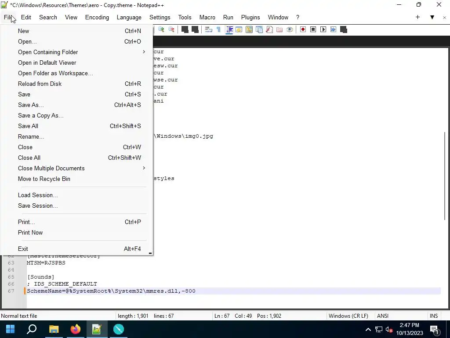Open the Run menu
This screenshot has width=450, height=338.
(x=228, y=17)
